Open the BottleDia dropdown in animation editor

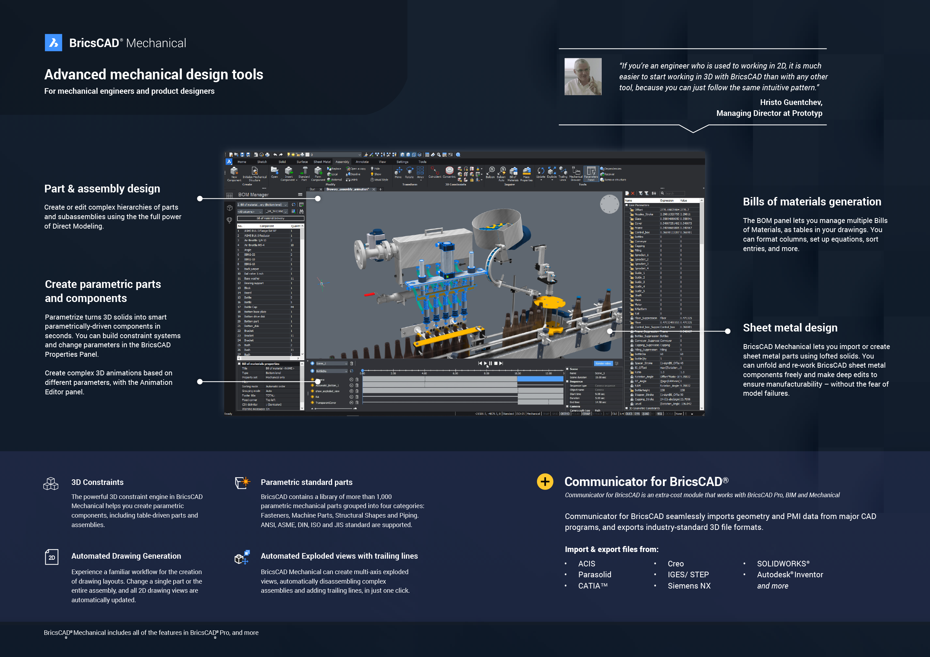click(x=331, y=371)
